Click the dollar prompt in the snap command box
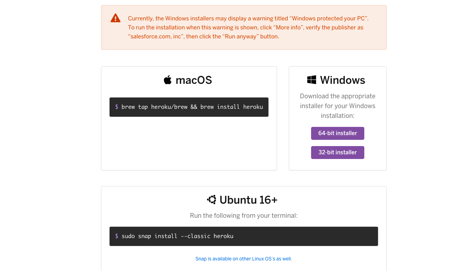Screen dimensions: 459x271 click(x=116, y=236)
